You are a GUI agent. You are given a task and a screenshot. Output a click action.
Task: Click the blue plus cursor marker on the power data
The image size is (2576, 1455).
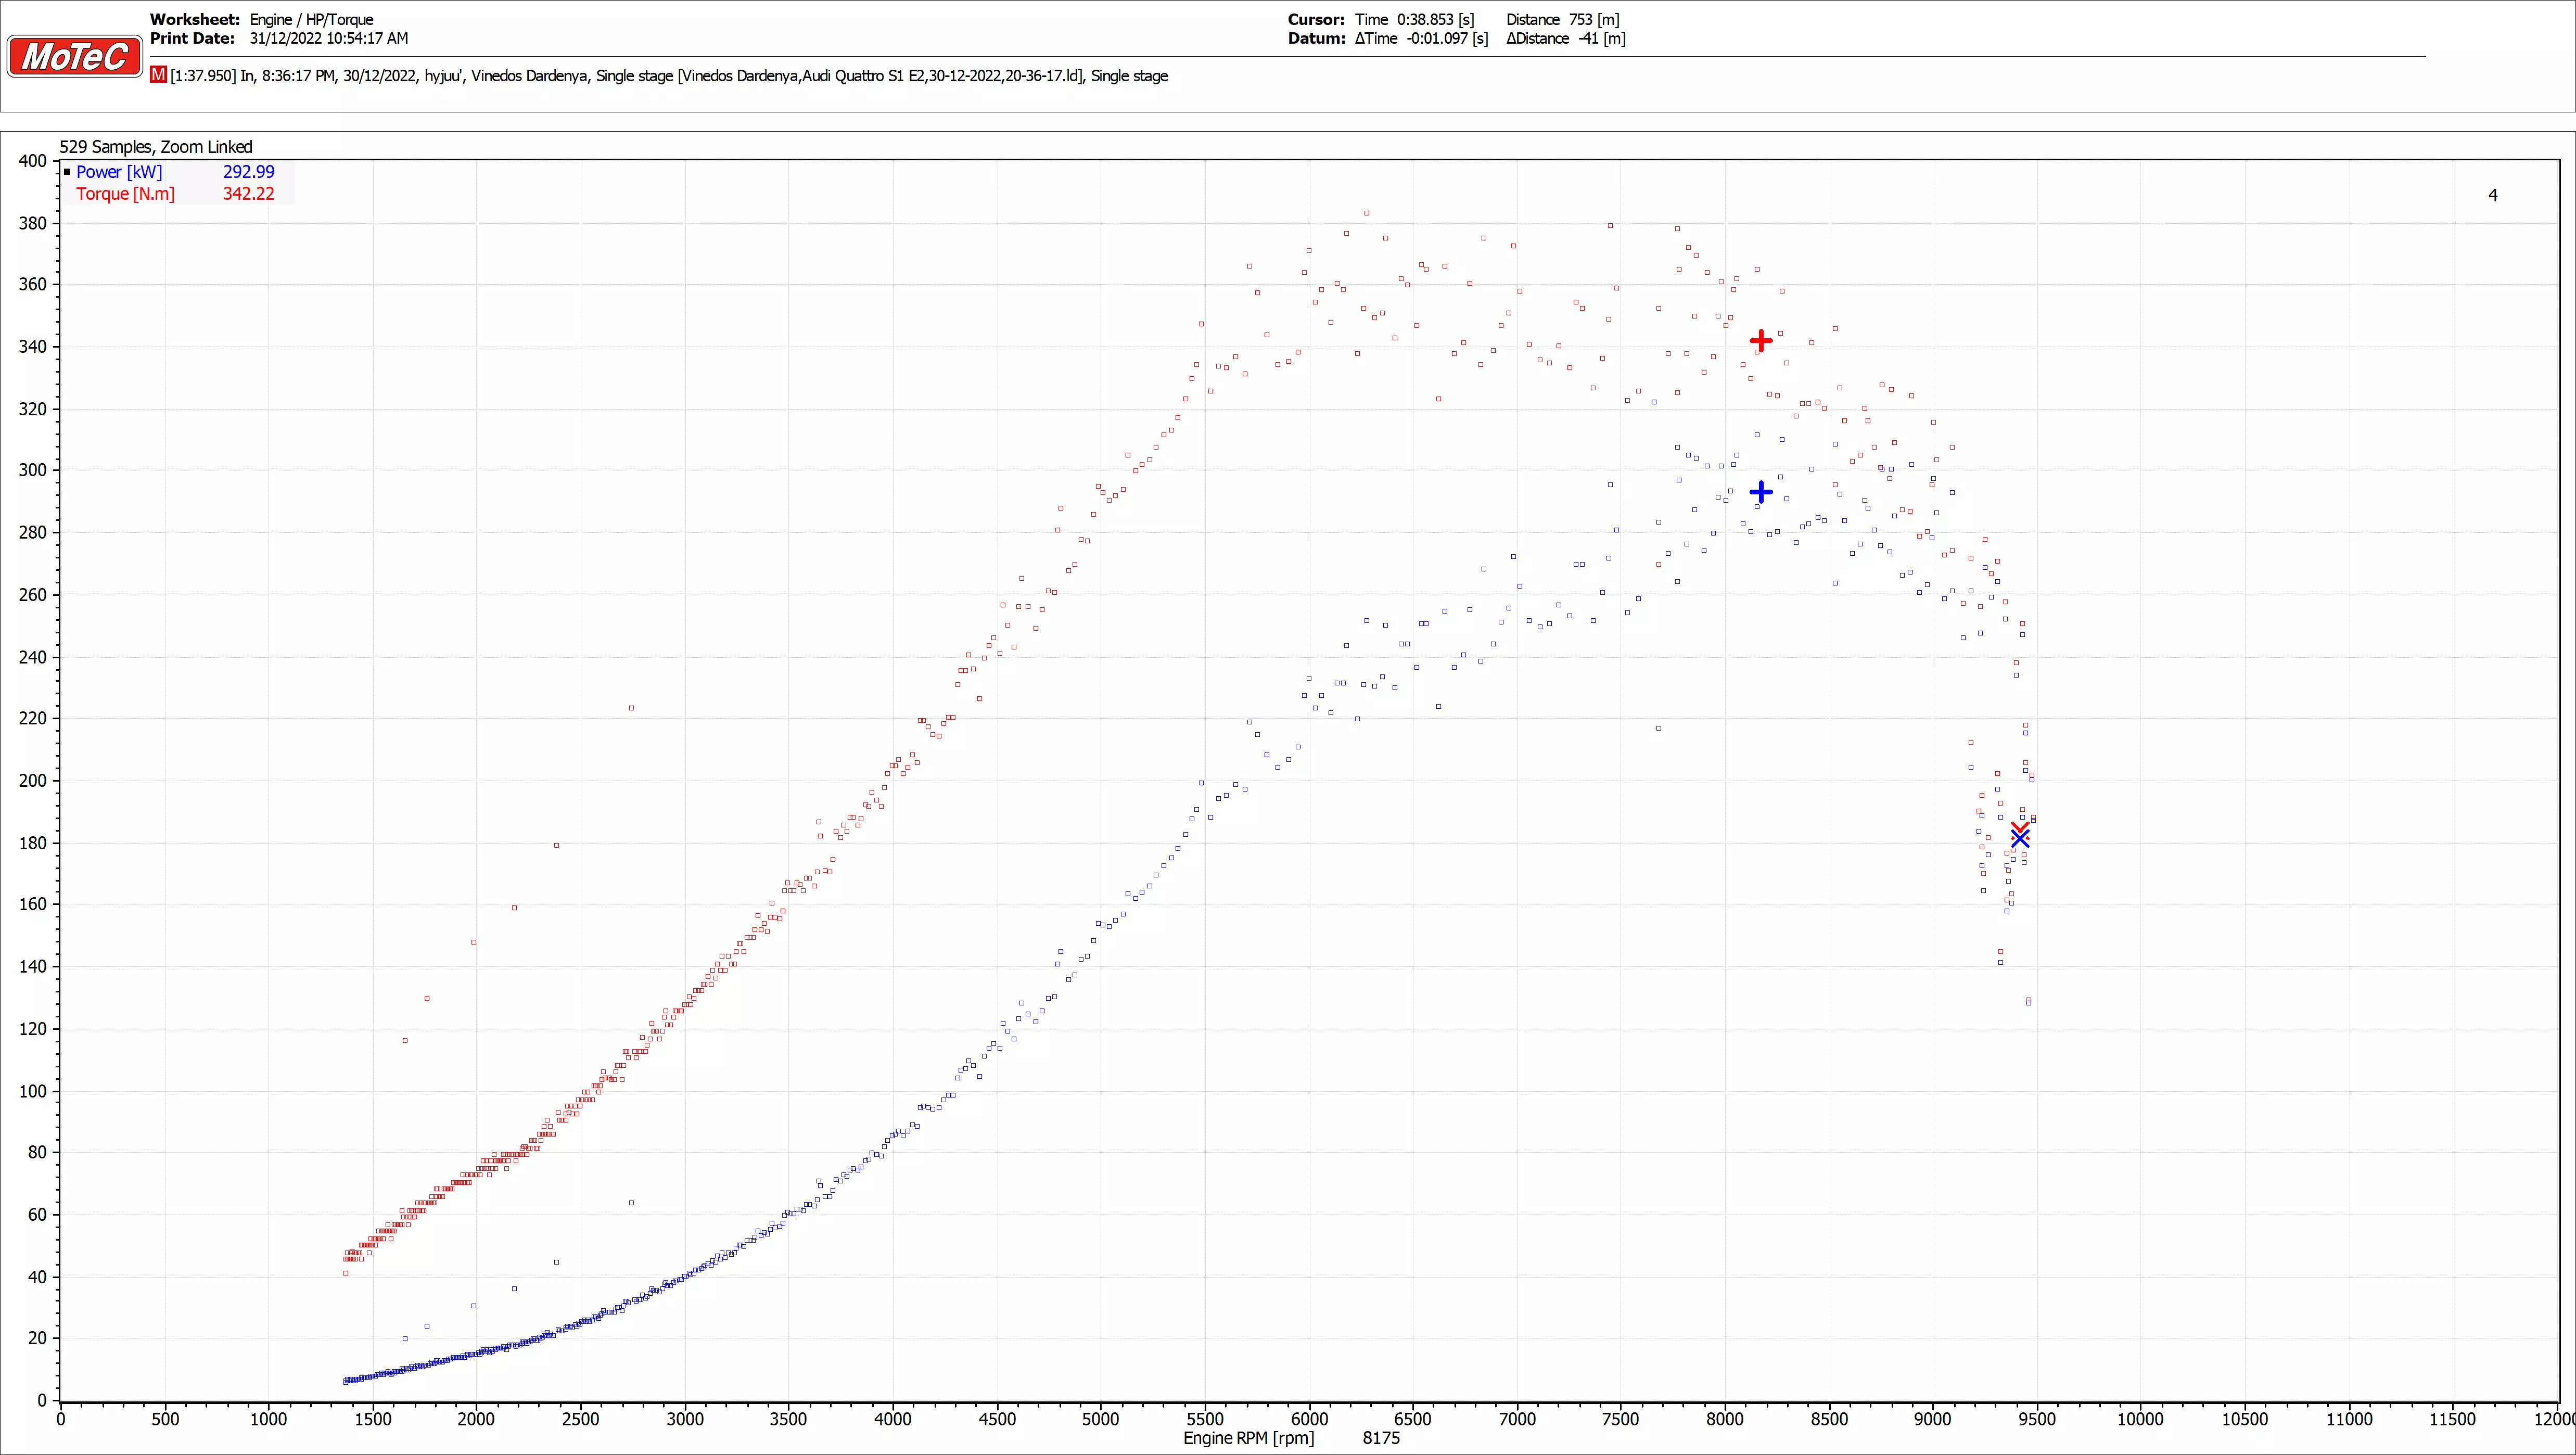pos(1761,492)
